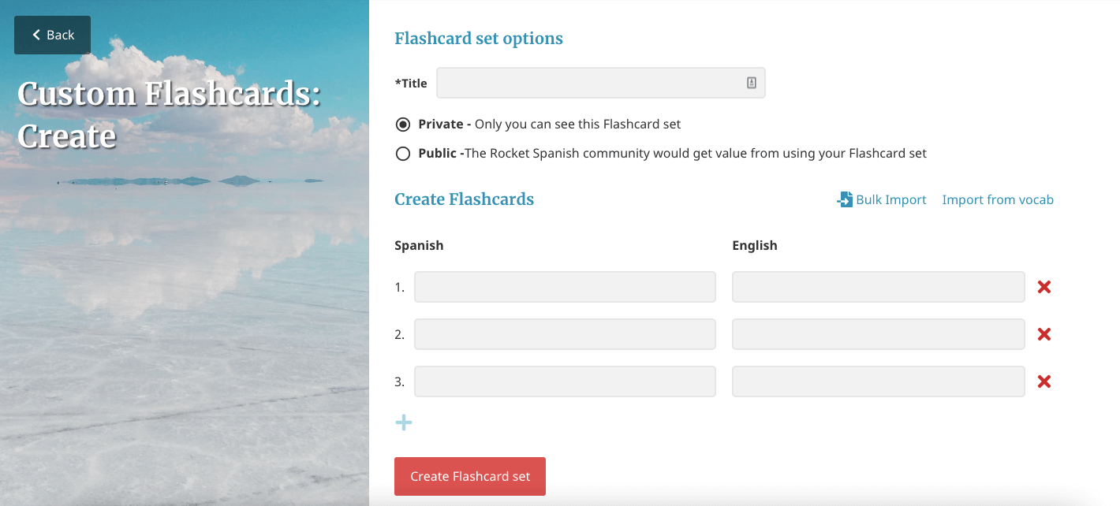Remove the first flashcard row

coord(1043,287)
